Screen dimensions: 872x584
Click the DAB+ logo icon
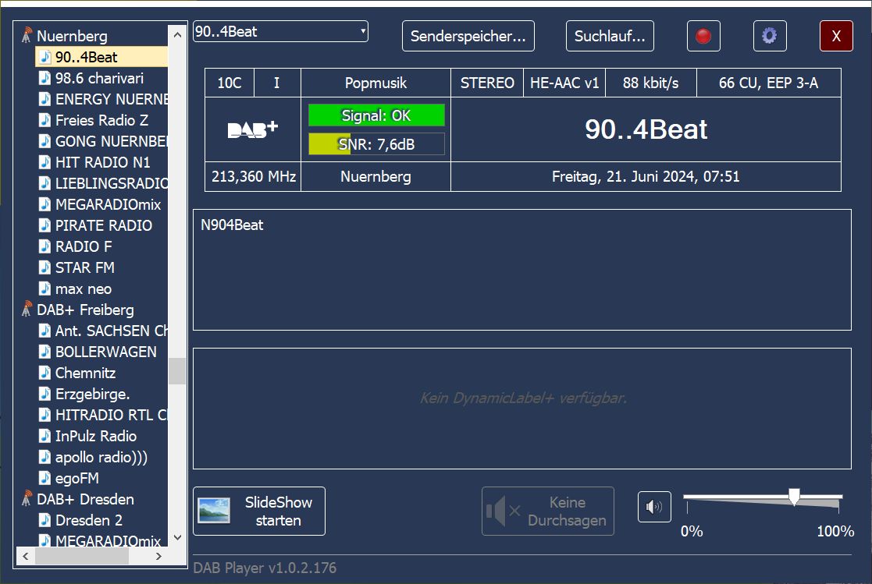pyautogui.click(x=252, y=129)
